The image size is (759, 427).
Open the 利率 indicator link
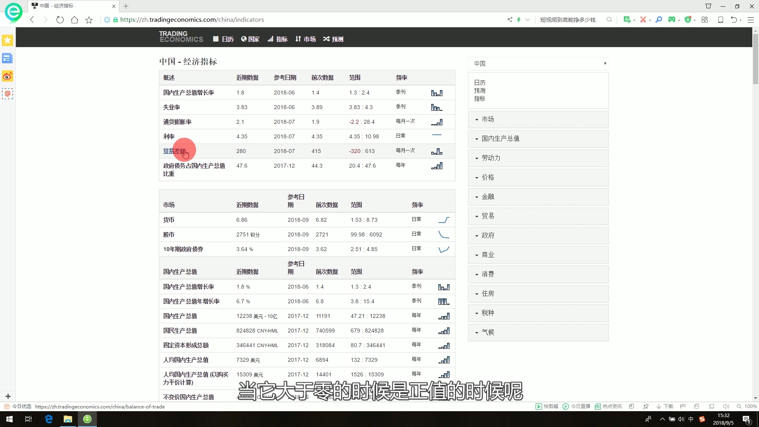point(169,136)
